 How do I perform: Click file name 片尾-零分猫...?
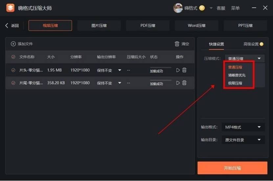tap(31, 83)
